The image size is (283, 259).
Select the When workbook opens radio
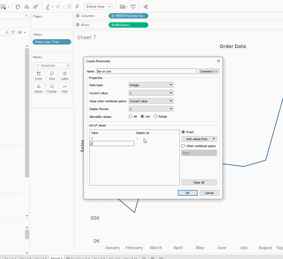(x=183, y=146)
